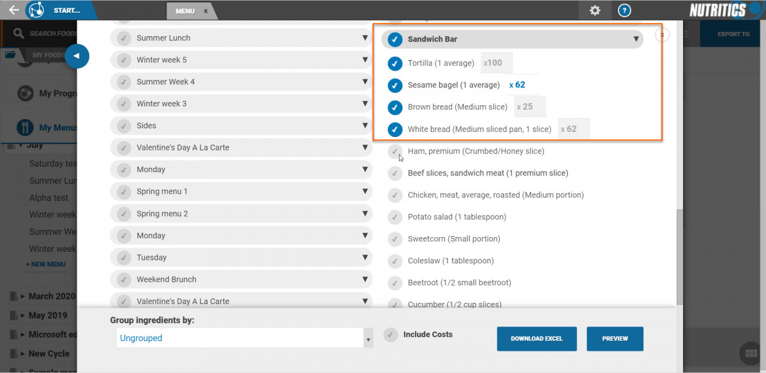
Task: Expand Summer Lunch menu arrow
Action: click(364, 38)
